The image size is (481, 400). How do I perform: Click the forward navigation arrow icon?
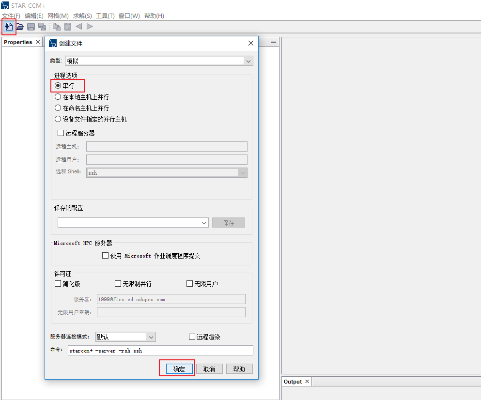[90, 27]
